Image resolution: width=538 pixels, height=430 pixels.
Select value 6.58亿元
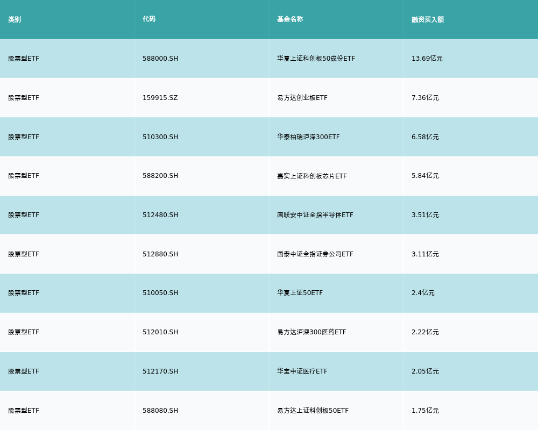[425, 137]
